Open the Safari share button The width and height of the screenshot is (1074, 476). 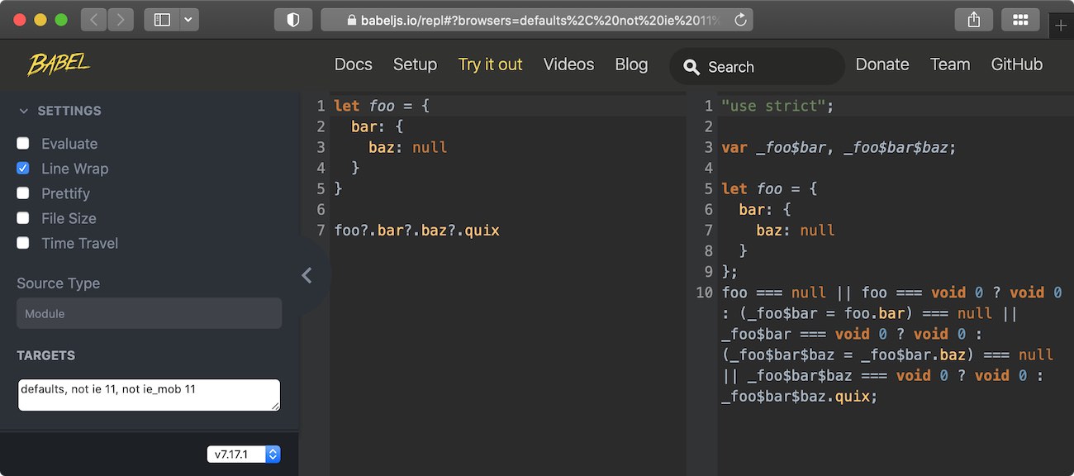[973, 20]
